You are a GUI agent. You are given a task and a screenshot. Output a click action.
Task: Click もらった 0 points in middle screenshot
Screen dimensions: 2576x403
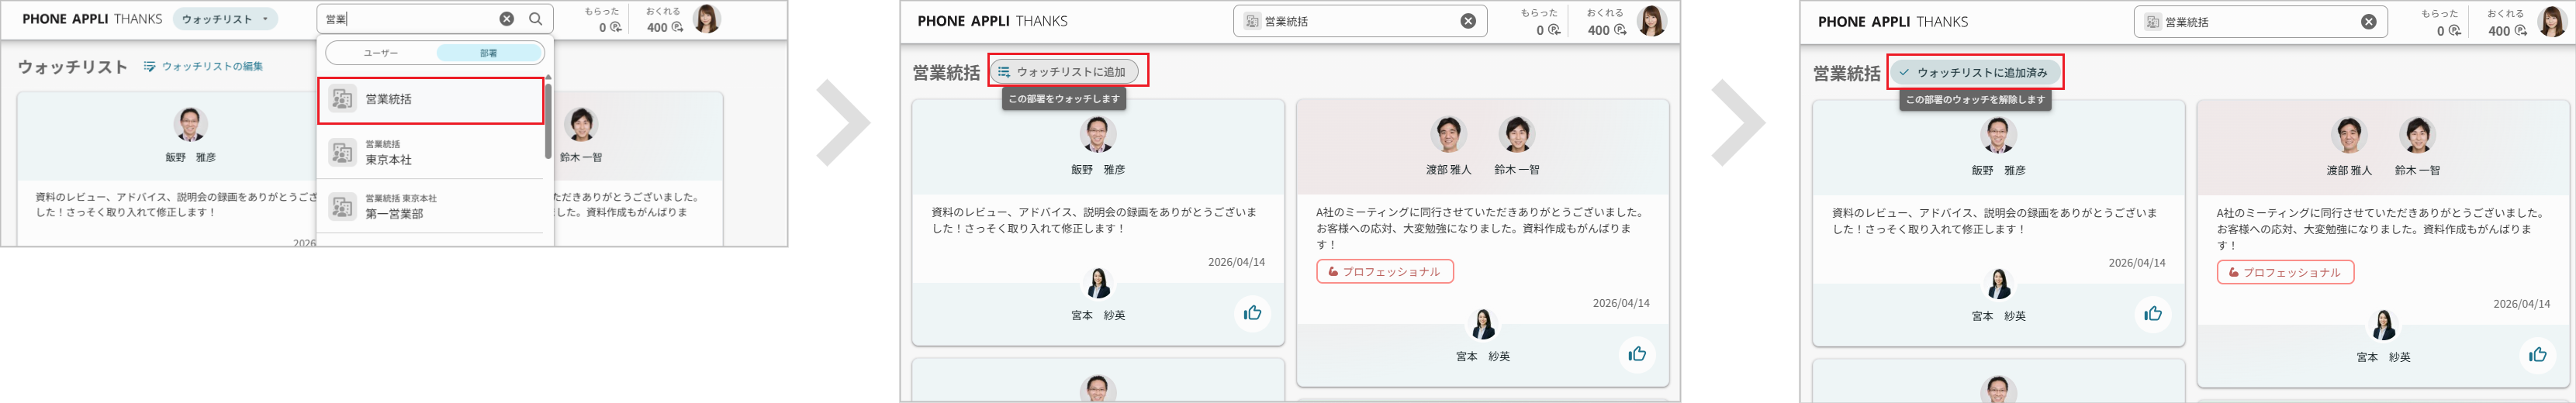[1540, 22]
